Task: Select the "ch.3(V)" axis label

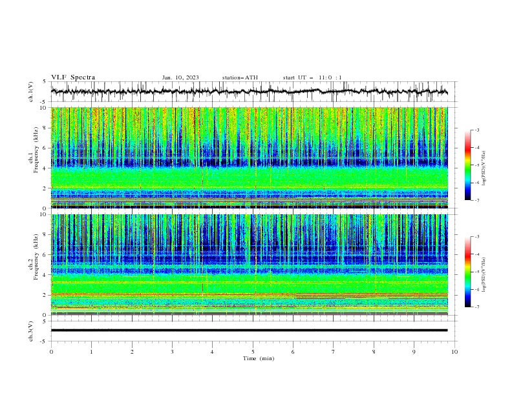Action: click(x=31, y=331)
